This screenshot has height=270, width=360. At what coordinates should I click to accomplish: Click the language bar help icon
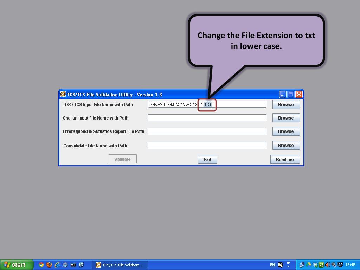pyautogui.click(x=280, y=265)
